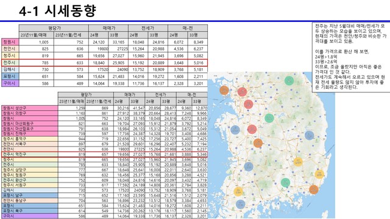Click the orange map marker over Incheon
The width and height of the screenshot is (390, 219).
[x=224, y=90]
